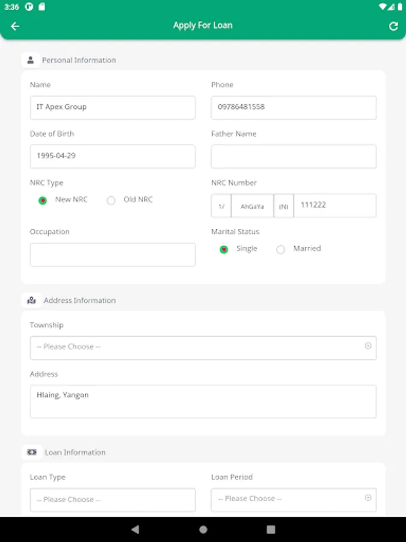The width and height of the screenshot is (406, 542).
Task: Select Single marital status
Action: [224, 249]
